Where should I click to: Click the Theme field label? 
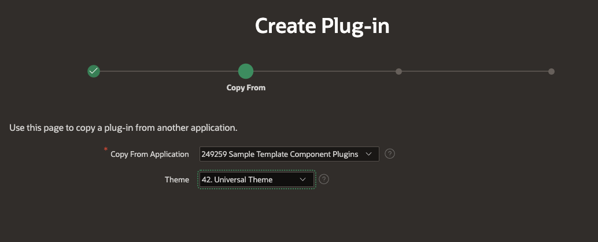click(x=177, y=179)
